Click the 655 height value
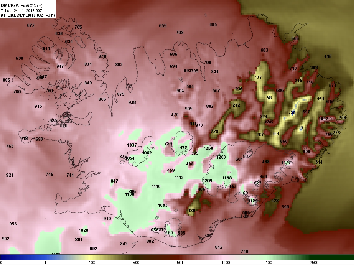354x265 pixels. click(162, 26)
